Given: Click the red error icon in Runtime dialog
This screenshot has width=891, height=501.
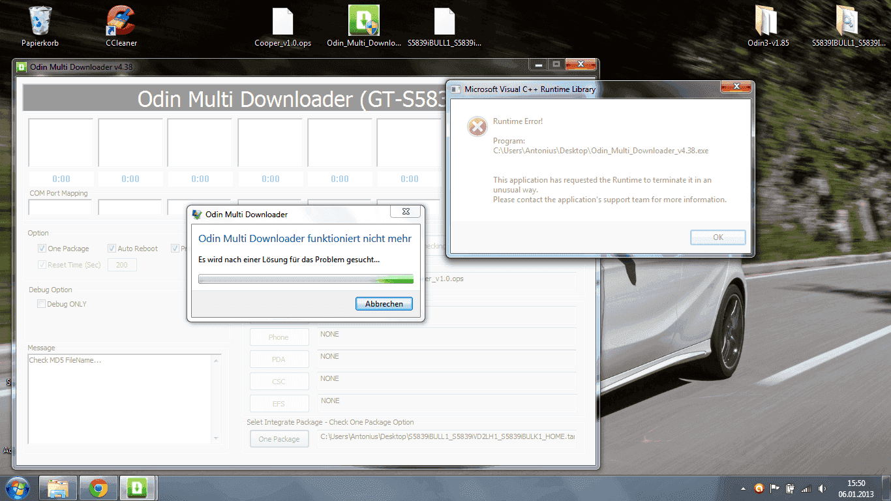Looking at the screenshot, I should tap(477, 126).
